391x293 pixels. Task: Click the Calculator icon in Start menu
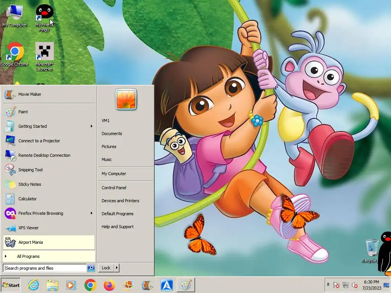[x=10, y=199]
